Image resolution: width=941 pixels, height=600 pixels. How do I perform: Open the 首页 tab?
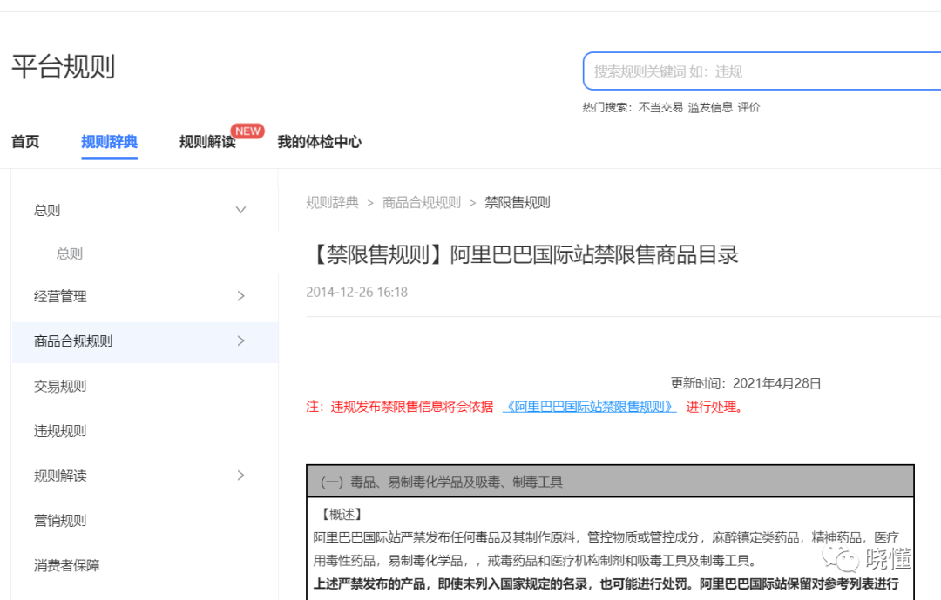point(25,142)
